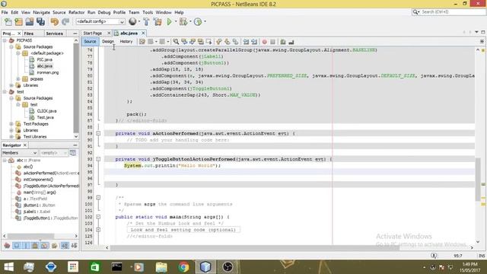Click the Debug Project toolbar icon

(x=183, y=22)
